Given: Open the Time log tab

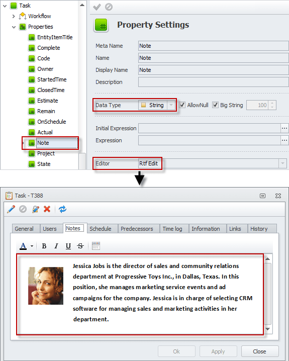Looking at the screenshot, I should click(172, 229).
